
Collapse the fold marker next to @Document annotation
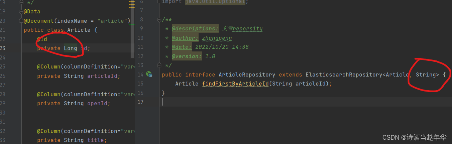coord(22,21)
